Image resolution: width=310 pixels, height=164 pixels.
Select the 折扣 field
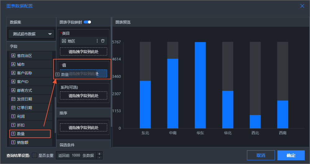point(31,125)
